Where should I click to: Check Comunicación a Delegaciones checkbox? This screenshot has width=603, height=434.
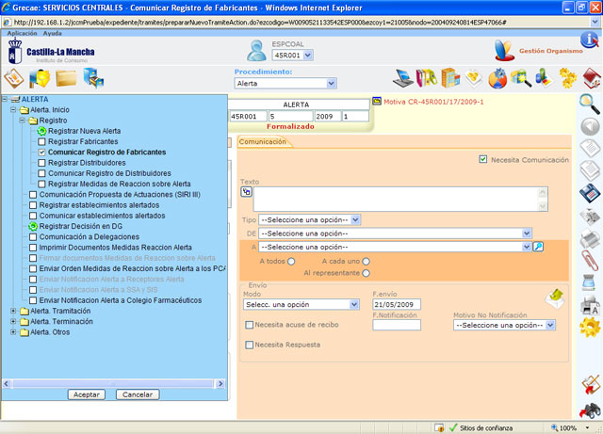point(33,237)
